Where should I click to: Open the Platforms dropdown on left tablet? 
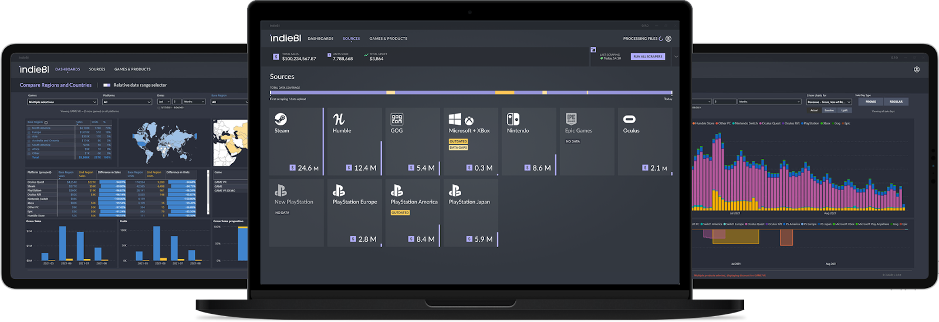coord(127,102)
